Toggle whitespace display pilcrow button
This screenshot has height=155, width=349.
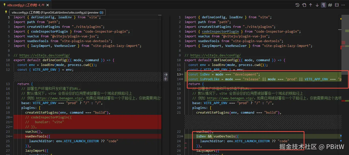click(x=324, y=5)
